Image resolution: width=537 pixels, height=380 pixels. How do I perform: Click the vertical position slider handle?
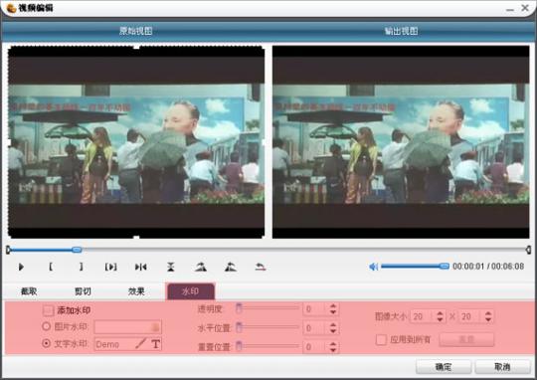pyautogui.click(x=239, y=346)
